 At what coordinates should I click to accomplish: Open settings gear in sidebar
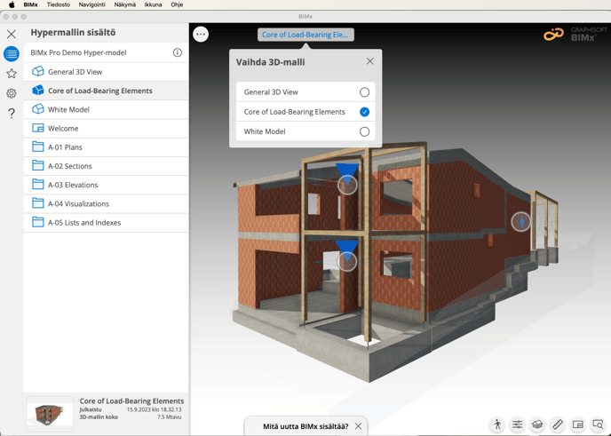coord(12,93)
